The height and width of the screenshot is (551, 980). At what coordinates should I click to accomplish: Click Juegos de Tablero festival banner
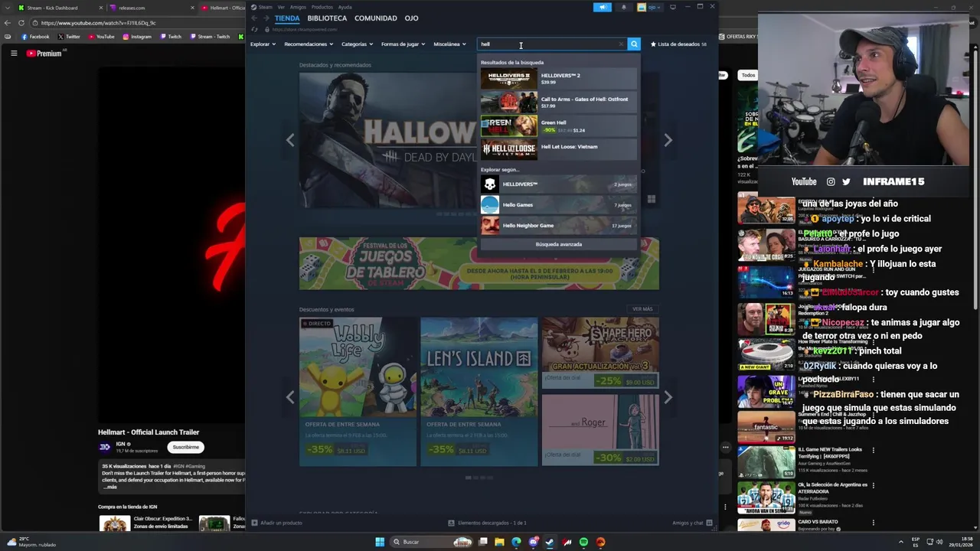click(479, 263)
